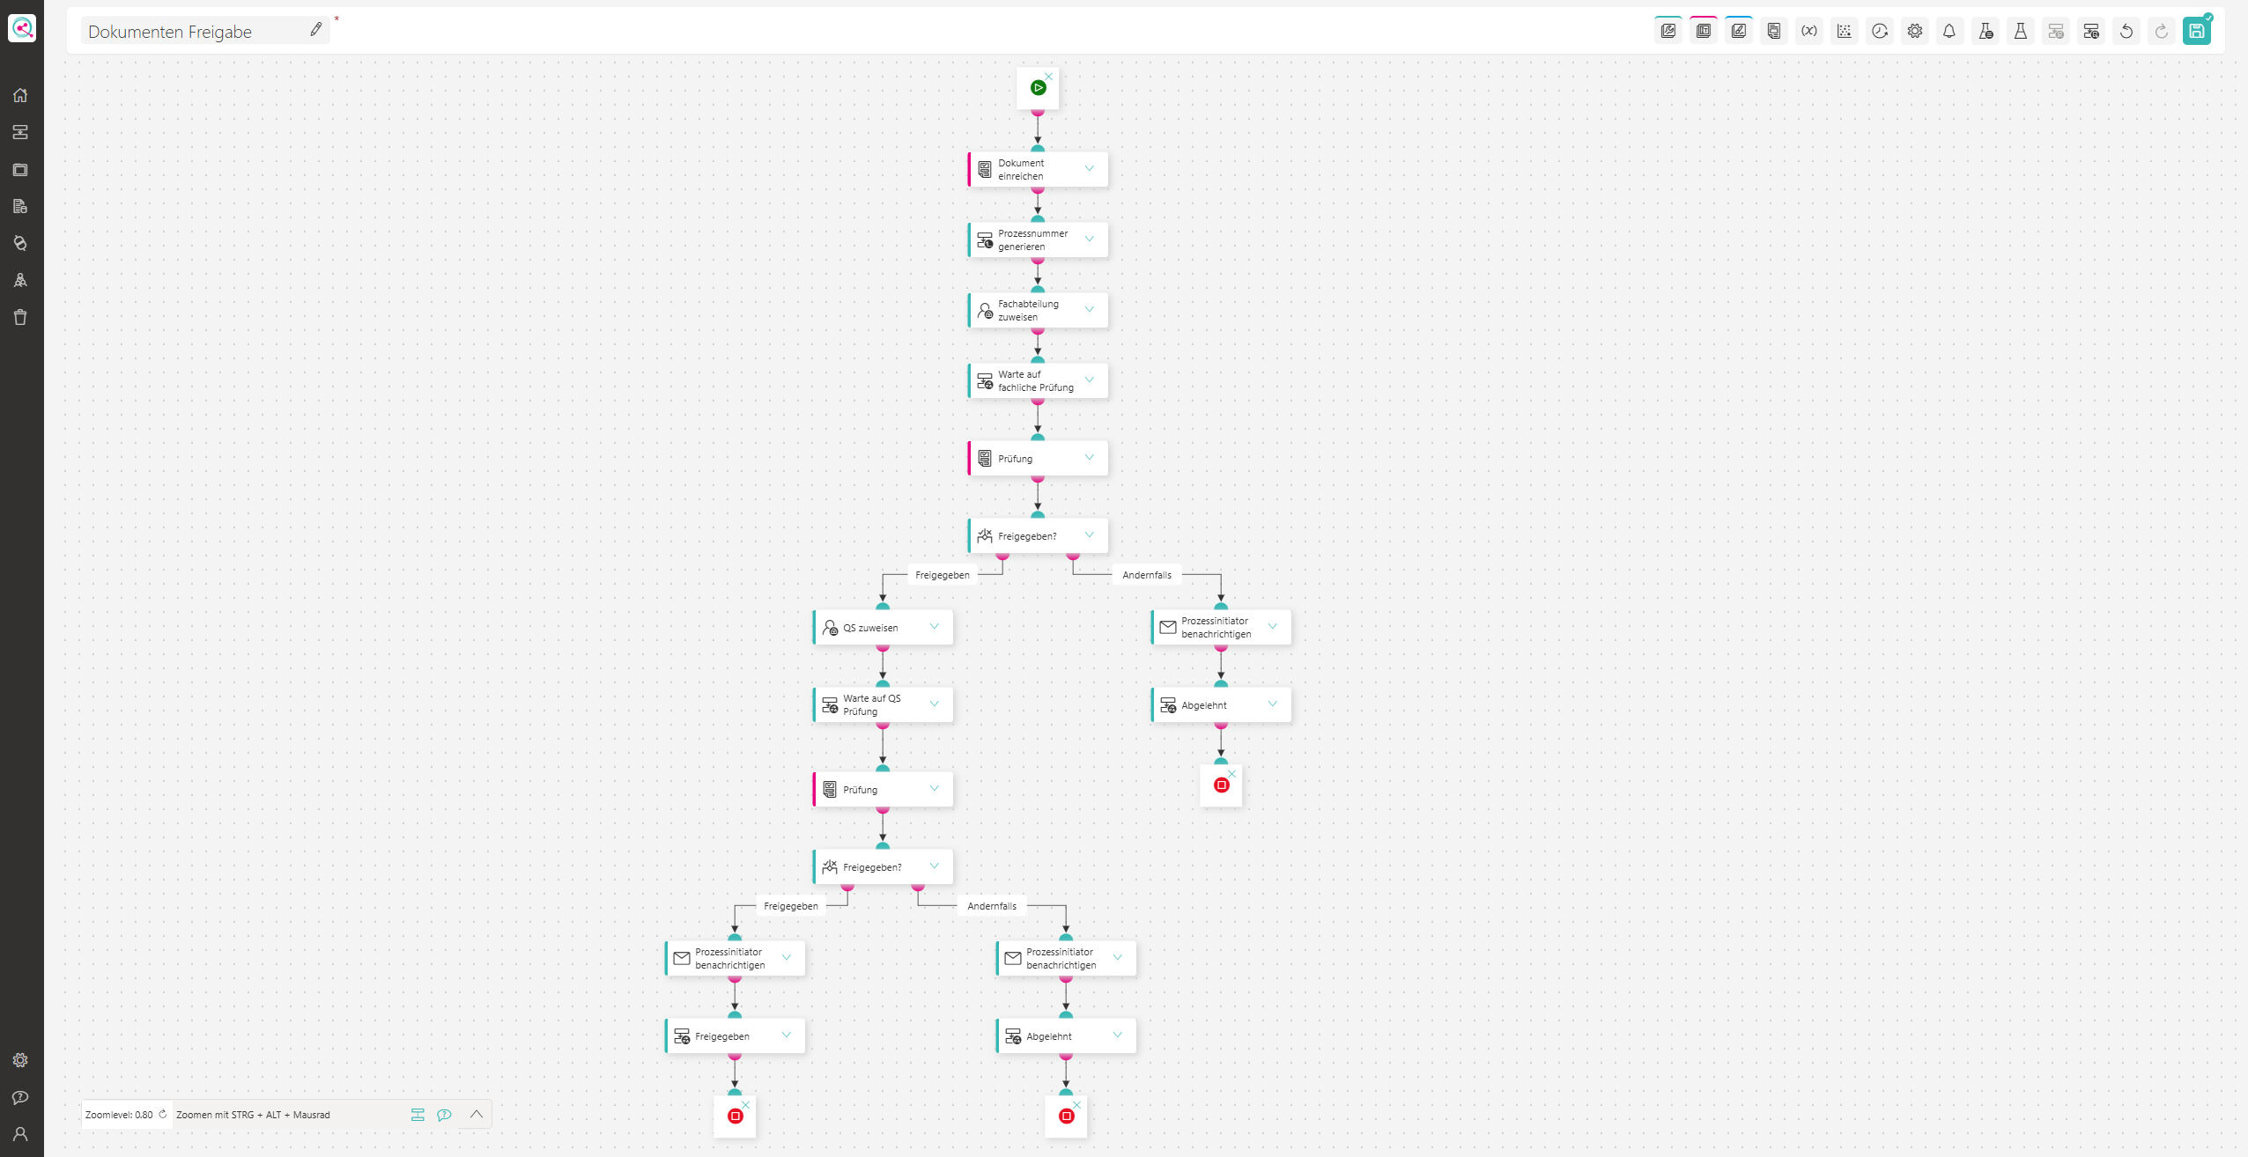The width and height of the screenshot is (2248, 1157).
Task: Click the clock history icon
Action: pos(1879,32)
